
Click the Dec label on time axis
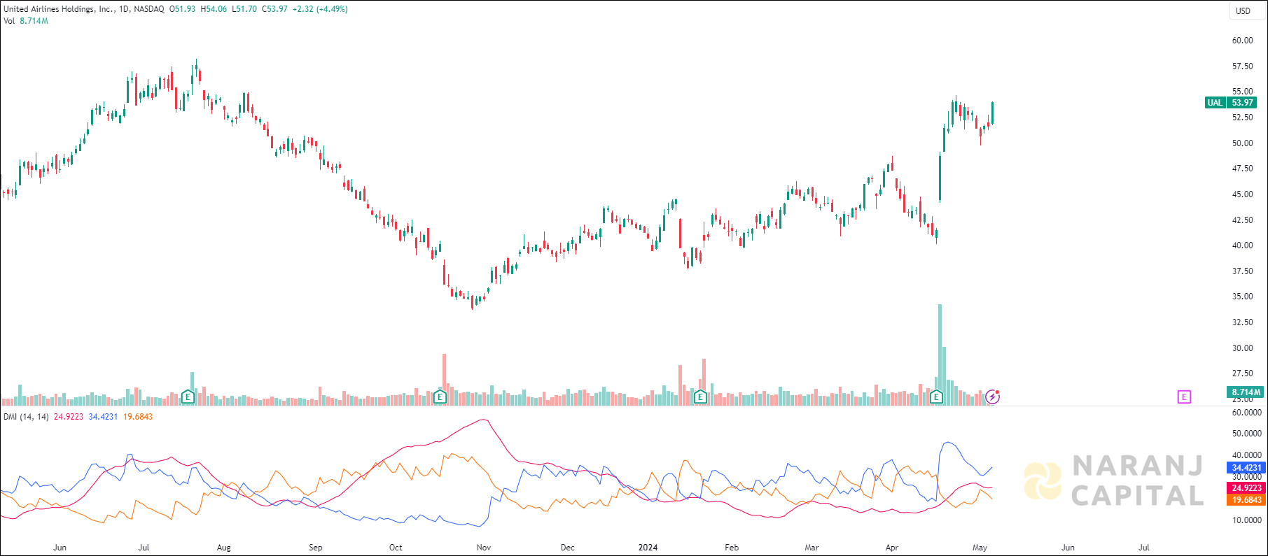(x=568, y=548)
